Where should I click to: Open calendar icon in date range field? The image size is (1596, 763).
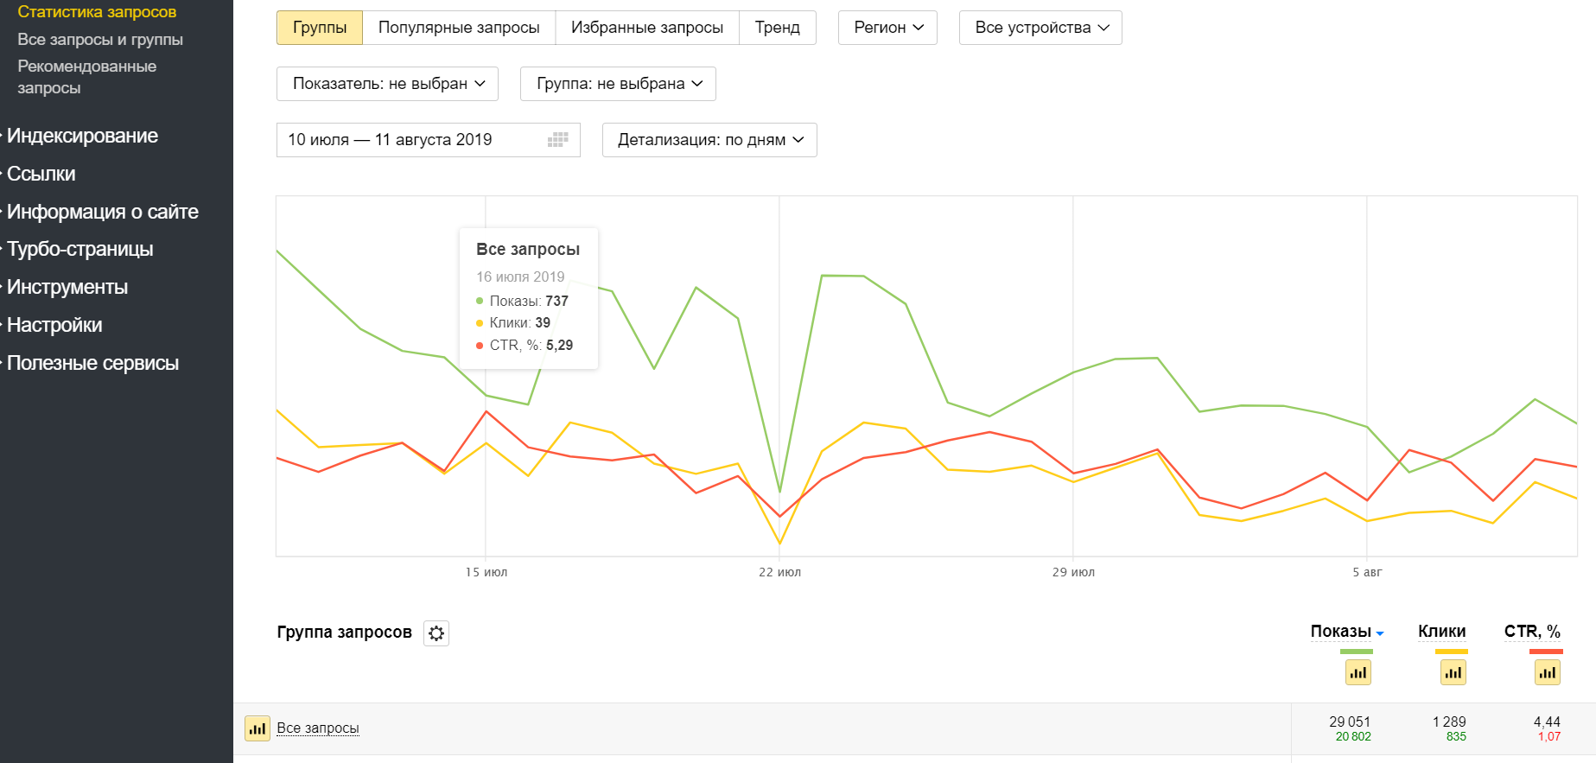coord(558,140)
